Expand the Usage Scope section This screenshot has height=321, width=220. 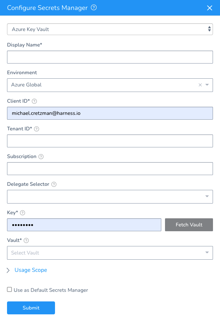tap(31, 270)
